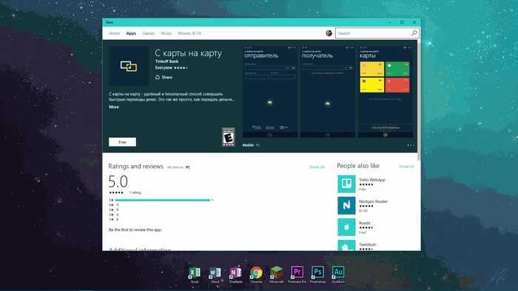The height and width of the screenshot is (291, 518).
Task: Open the Tweetium tile icon
Action: pos(346,245)
